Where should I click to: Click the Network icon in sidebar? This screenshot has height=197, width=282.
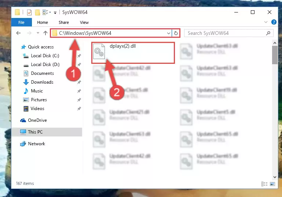[x=23, y=144]
